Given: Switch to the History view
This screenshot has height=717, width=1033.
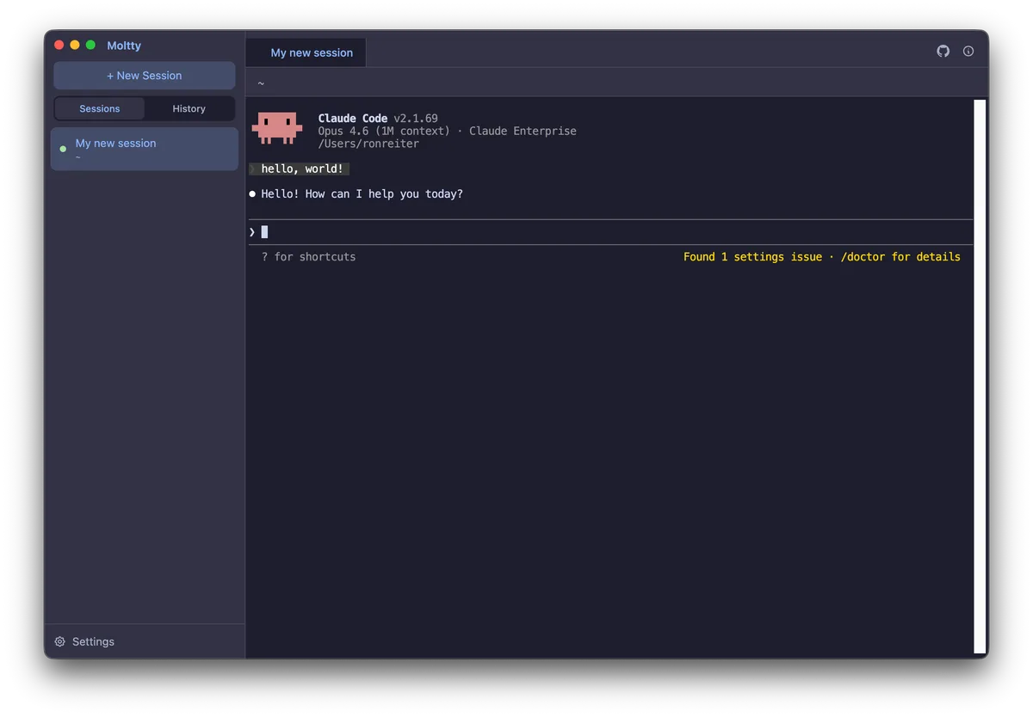Looking at the screenshot, I should (189, 108).
